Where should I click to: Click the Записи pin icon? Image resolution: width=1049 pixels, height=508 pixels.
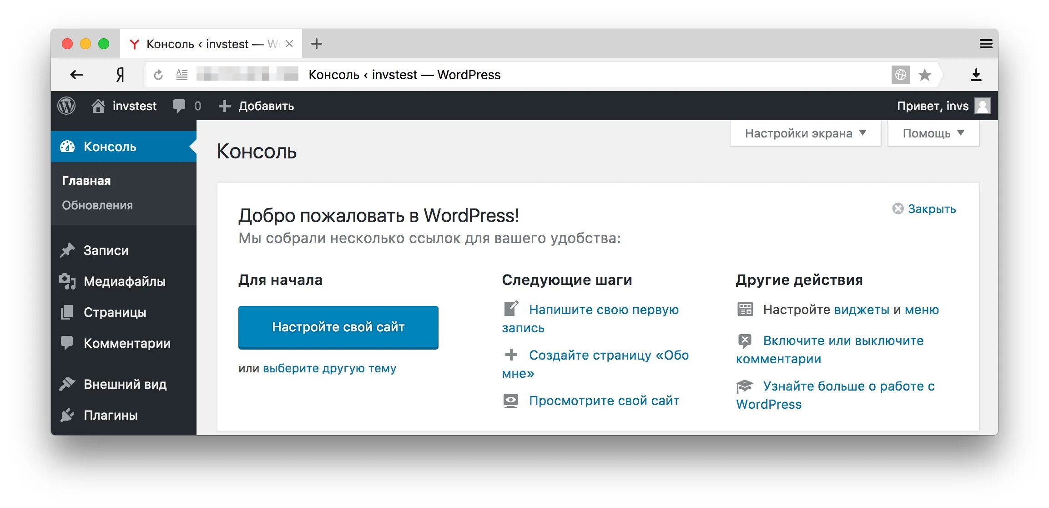pos(67,250)
